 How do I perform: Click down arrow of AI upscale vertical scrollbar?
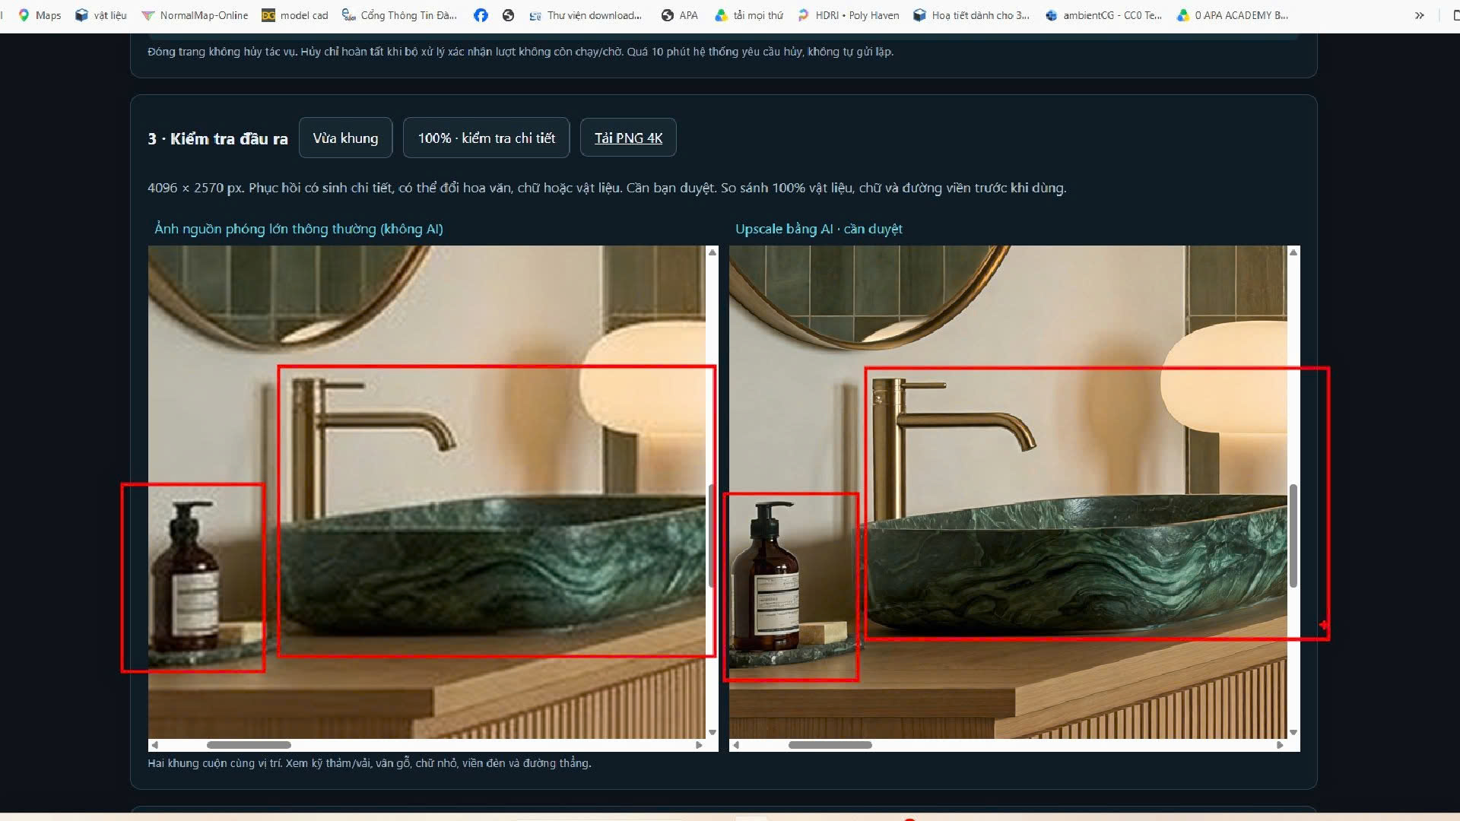1293,733
